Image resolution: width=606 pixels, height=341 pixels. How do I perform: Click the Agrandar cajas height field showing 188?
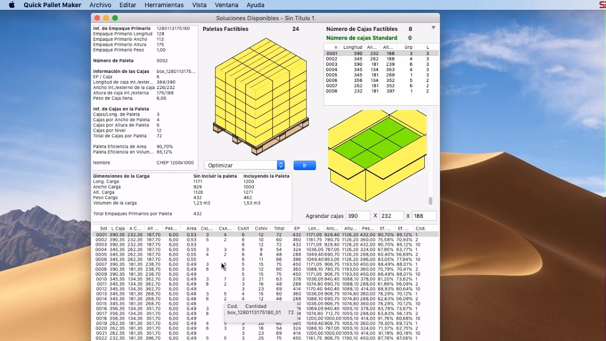point(424,216)
